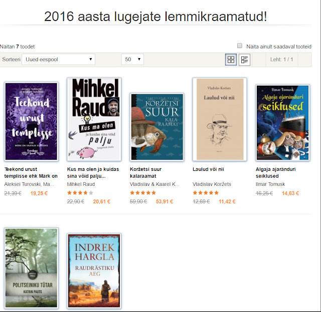Open author link Ilmar Tomusk
This screenshot has width=321, height=312.
(270, 184)
